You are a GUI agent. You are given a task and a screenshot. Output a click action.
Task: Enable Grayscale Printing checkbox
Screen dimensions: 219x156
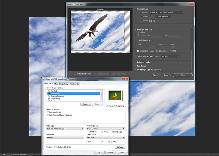pyautogui.click(x=48, y=112)
